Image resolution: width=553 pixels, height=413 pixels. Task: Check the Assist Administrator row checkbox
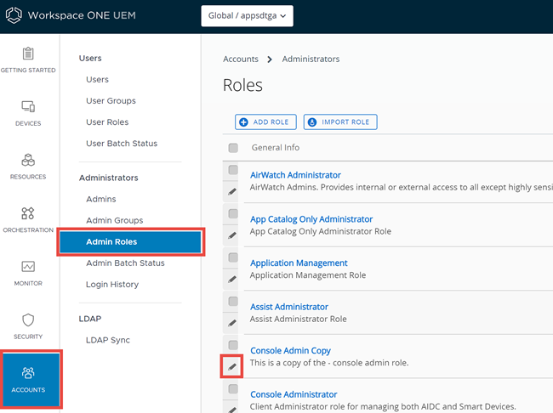click(233, 302)
